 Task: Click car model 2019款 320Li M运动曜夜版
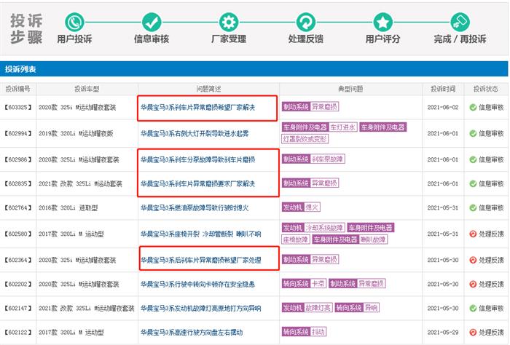pyautogui.click(x=76, y=133)
